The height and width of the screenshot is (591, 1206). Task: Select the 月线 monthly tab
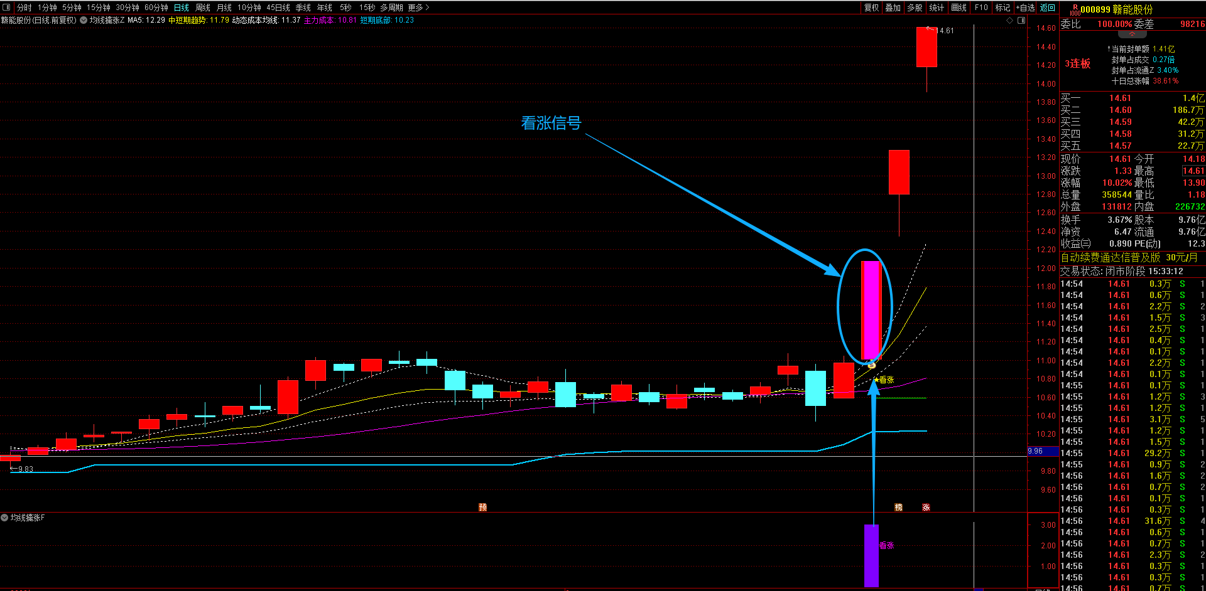[x=224, y=8]
